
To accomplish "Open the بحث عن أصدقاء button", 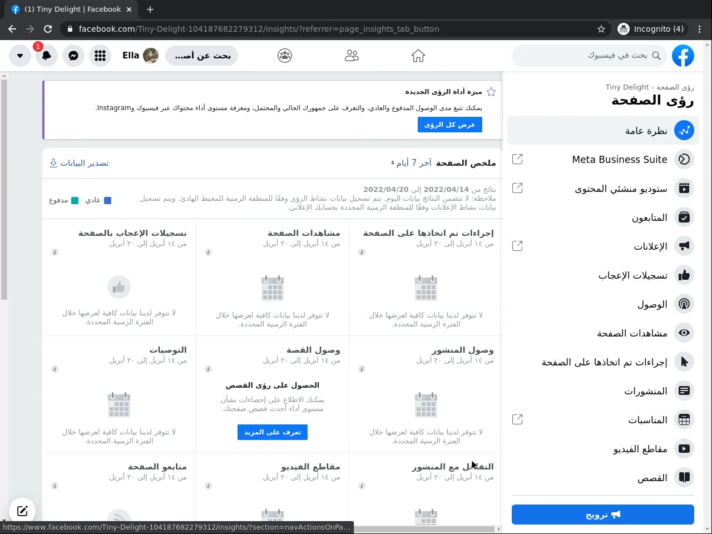I will 202,56.
